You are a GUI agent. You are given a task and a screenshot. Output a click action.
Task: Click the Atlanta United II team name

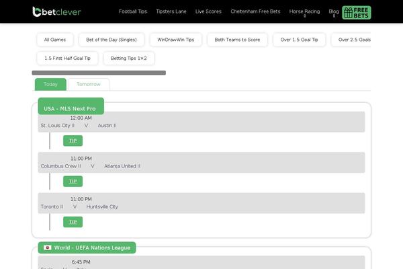[122, 166]
